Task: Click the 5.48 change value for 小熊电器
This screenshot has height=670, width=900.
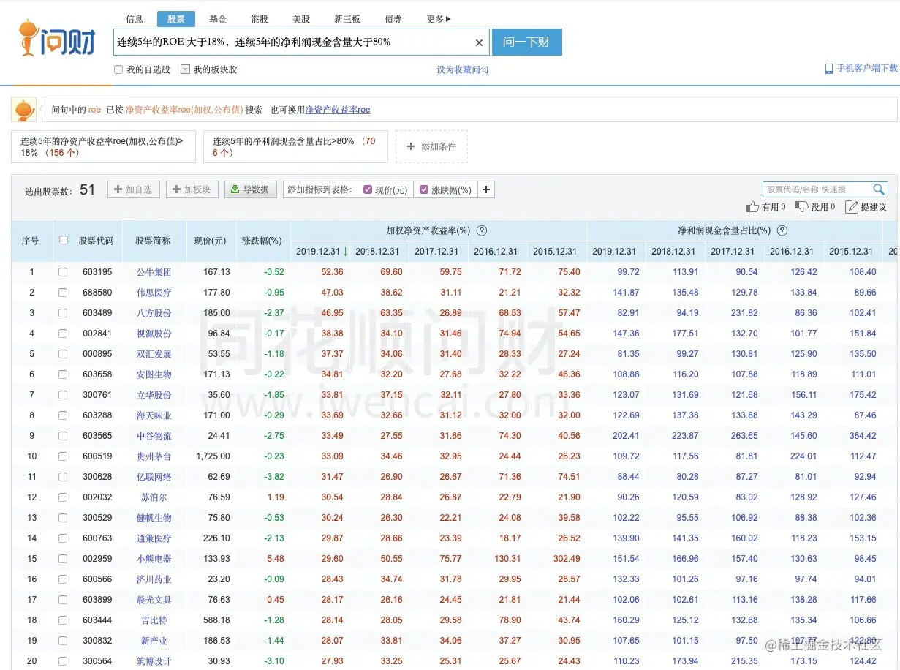Action: [x=276, y=559]
